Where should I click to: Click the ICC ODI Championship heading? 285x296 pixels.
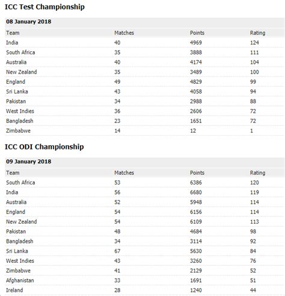pos(44,147)
